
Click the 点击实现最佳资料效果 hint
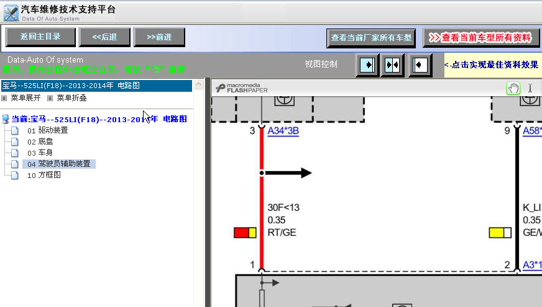(491, 65)
